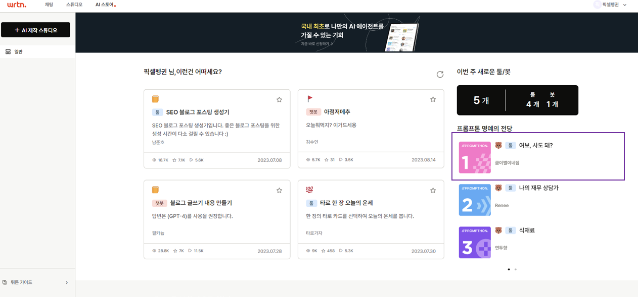Viewport: 638px width, 297px height.
Task: Click date 2023.07.08 on SEO card
Action: point(269,160)
